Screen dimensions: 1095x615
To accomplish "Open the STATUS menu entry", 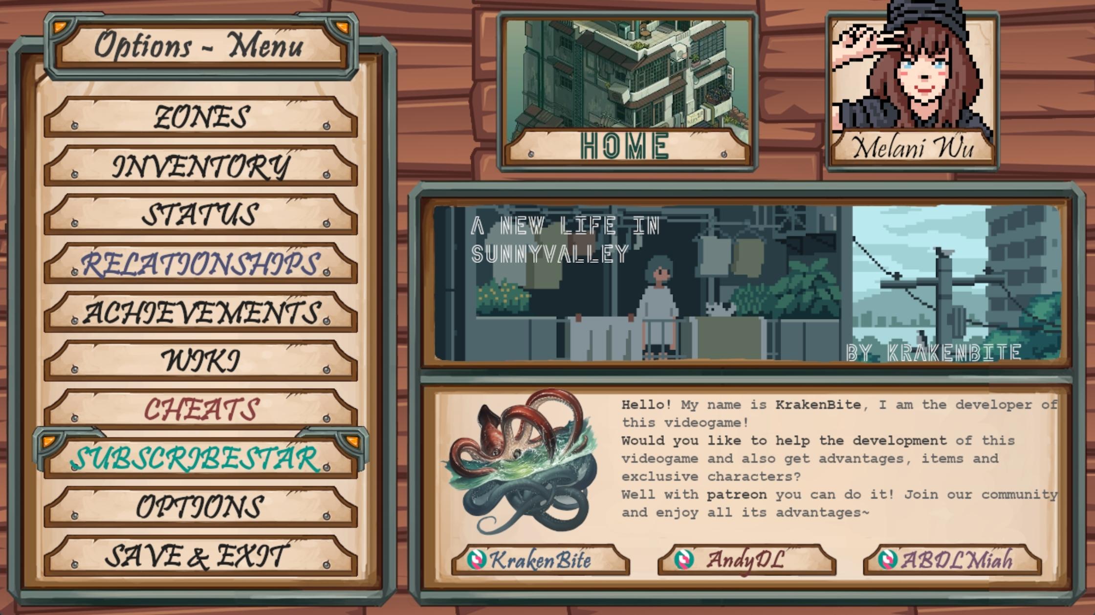I will 200,215.
